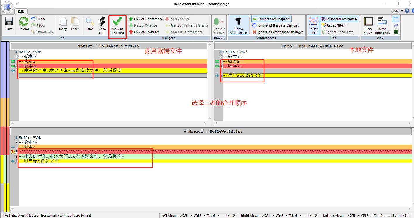Maximize the TortoiseMerge window
Image resolution: width=414 pixels, height=218 pixels.
[397, 4]
